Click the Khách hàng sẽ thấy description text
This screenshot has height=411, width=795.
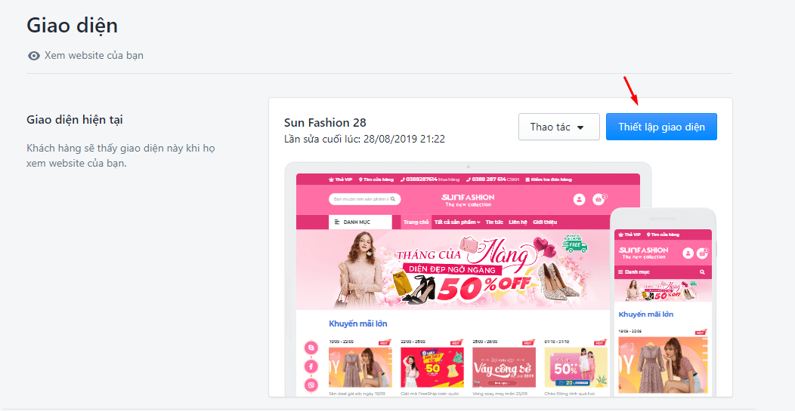pyautogui.click(x=121, y=156)
